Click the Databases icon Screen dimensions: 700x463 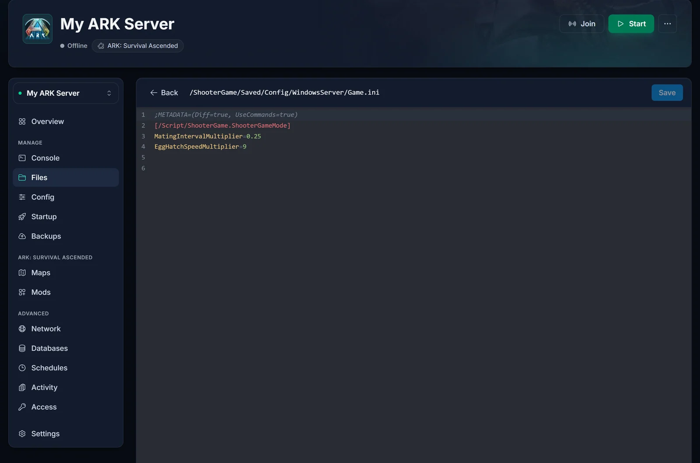(22, 348)
